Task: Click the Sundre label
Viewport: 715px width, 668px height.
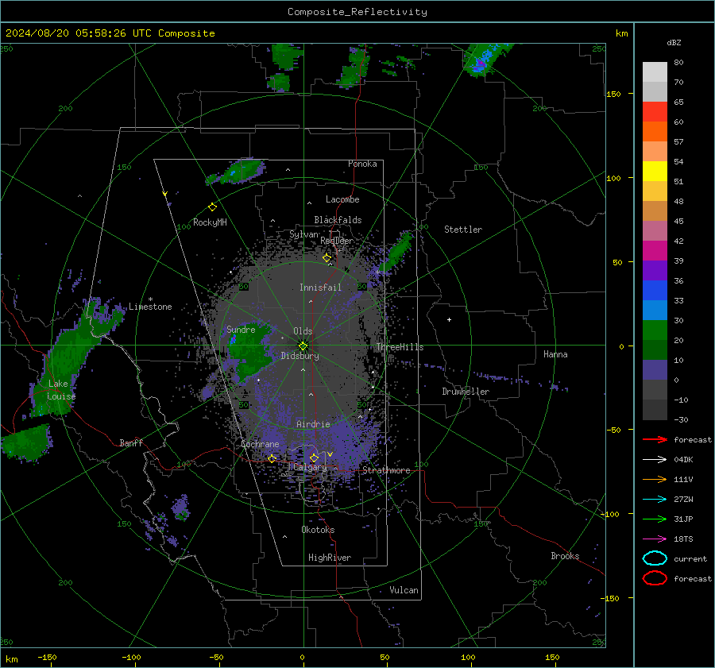Action: coord(241,329)
